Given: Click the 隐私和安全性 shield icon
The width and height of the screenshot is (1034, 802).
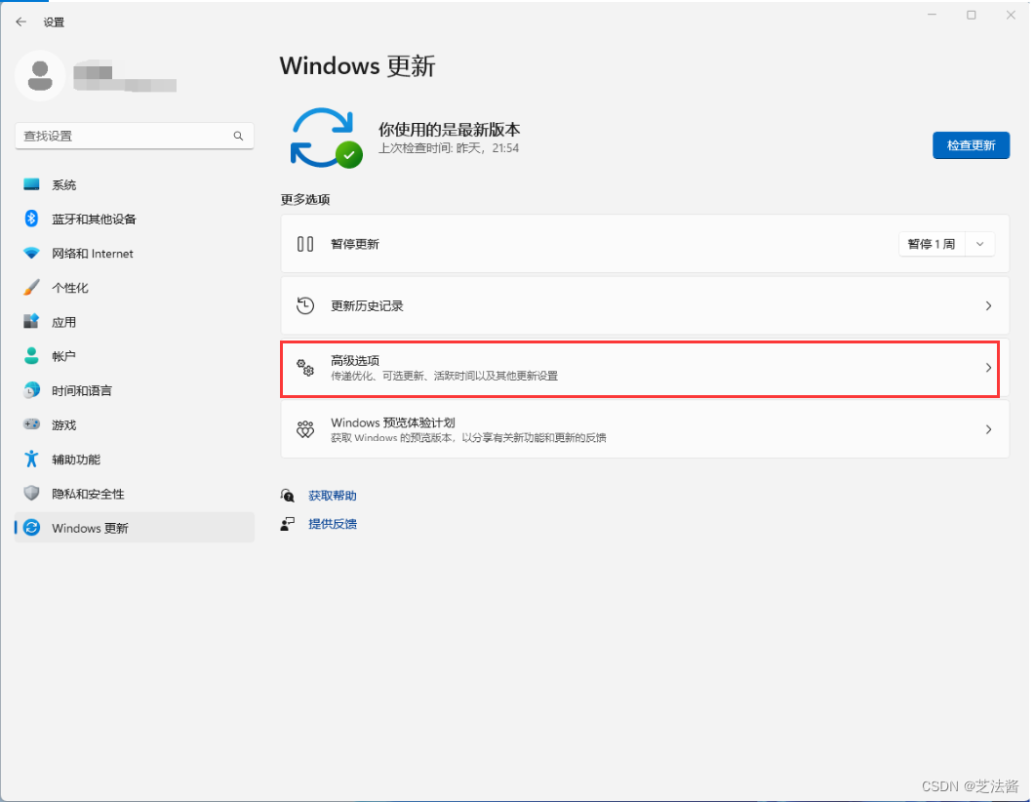Looking at the screenshot, I should (31, 494).
